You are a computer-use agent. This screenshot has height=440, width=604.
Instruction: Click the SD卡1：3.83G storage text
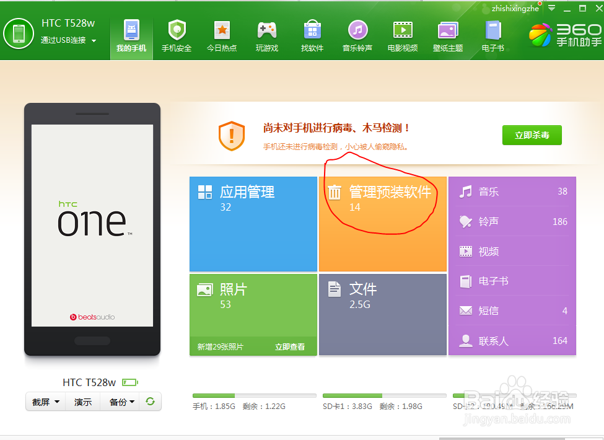(x=348, y=406)
